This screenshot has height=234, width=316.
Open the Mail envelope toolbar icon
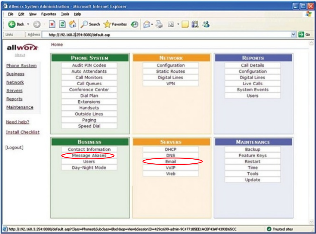pos(146,25)
